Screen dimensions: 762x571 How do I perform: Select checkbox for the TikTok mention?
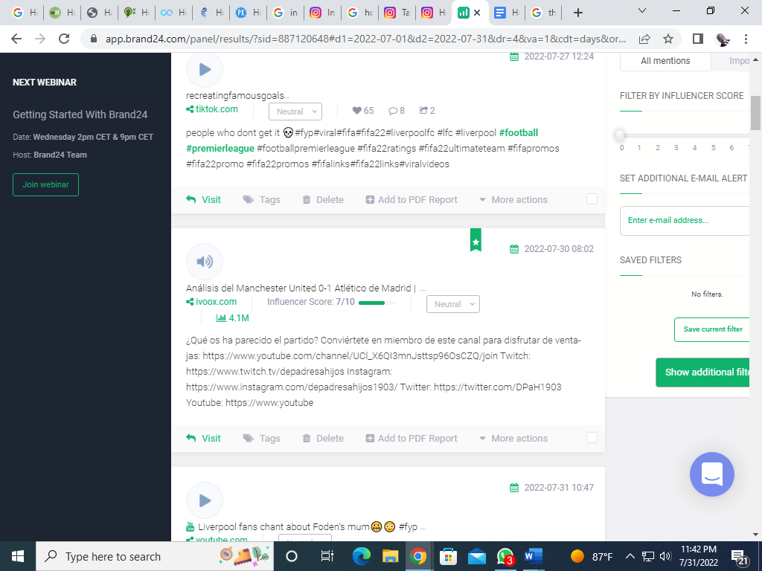pyautogui.click(x=592, y=199)
